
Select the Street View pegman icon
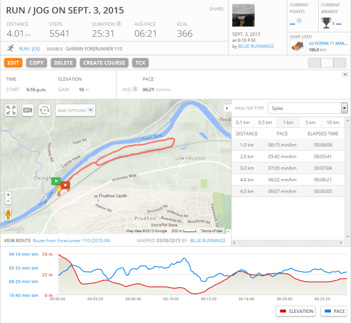click(8, 215)
